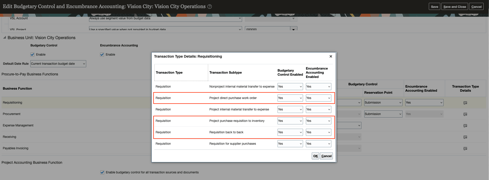489x180 pixels.
Task: Click the Save button
Action: point(434,7)
